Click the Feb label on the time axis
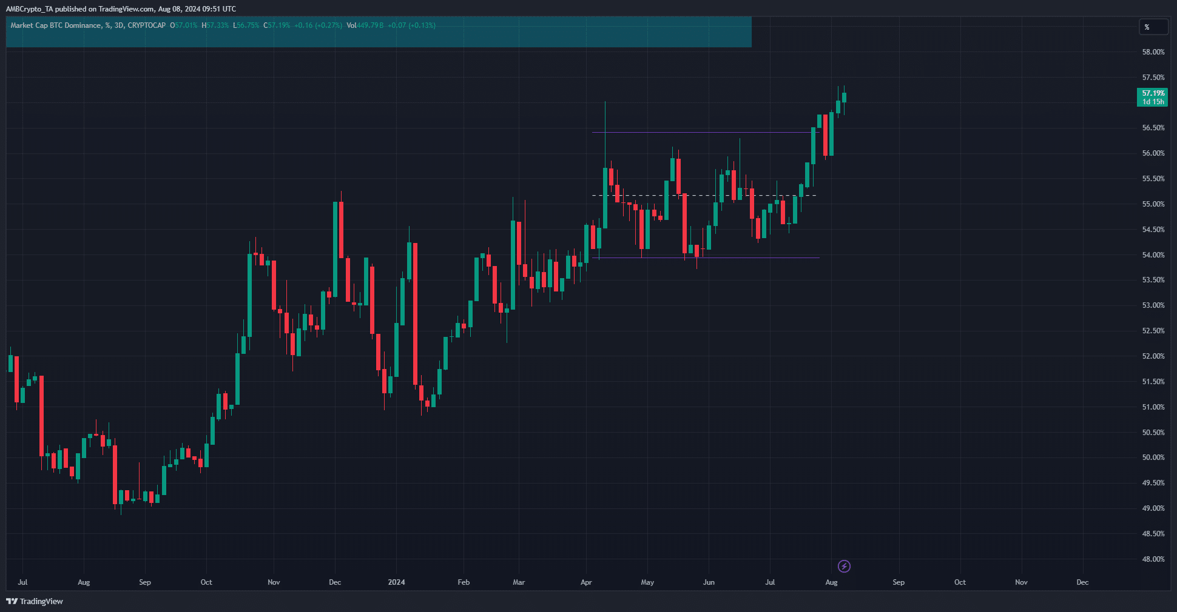The height and width of the screenshot is (612, 1177). [464, 582]
